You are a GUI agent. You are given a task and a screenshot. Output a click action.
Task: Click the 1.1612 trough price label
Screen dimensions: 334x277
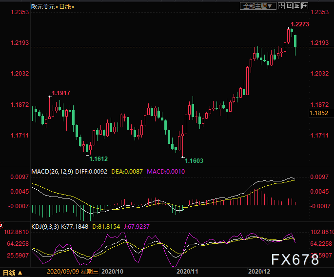[98, 158]
